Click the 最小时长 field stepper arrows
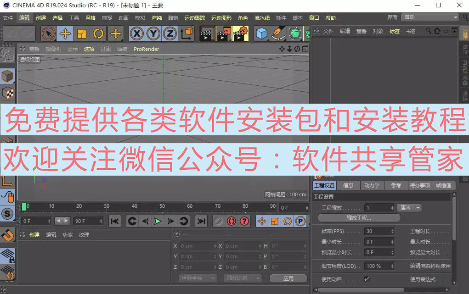Viewport: 469px width, 294px height. [392, 242]
